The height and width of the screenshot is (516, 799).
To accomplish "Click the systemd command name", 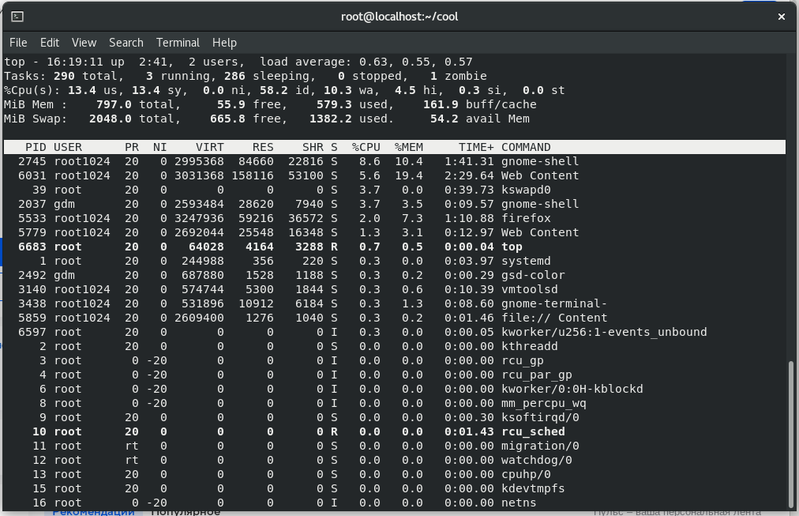I will coord(526,262).
